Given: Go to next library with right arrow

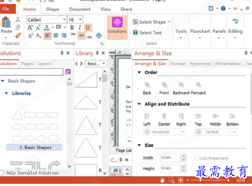Looking at the screenshot, I should (x=81, y=64).
